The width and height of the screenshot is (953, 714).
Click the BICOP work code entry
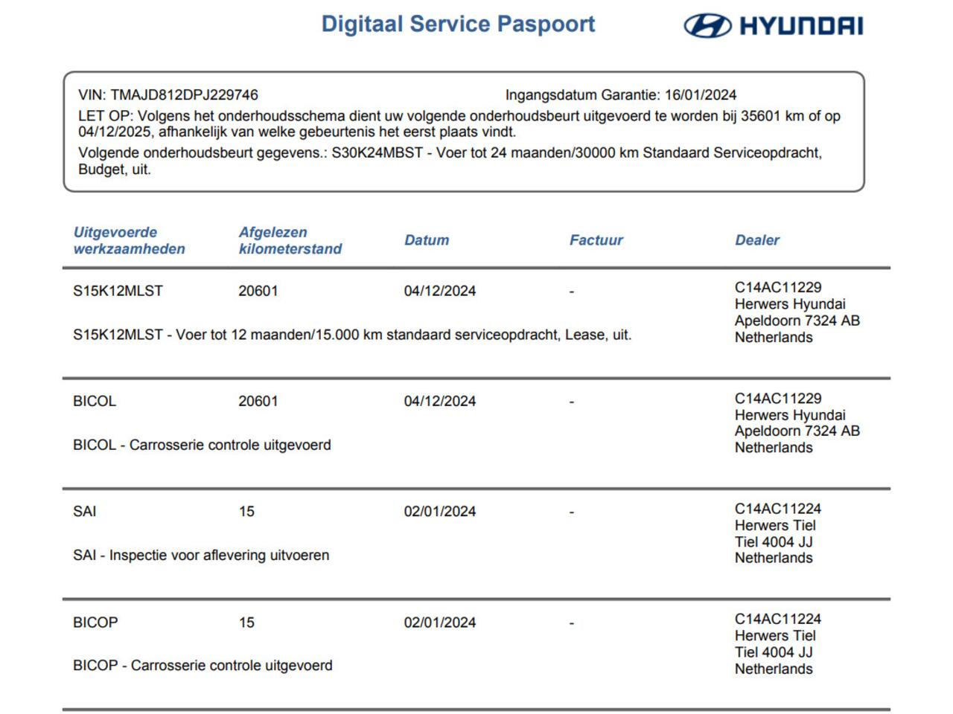pyautogui.click(x=95, y=623)
